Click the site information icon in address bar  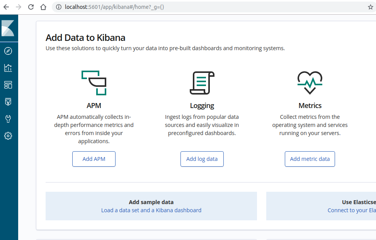(x=58, y=7)
